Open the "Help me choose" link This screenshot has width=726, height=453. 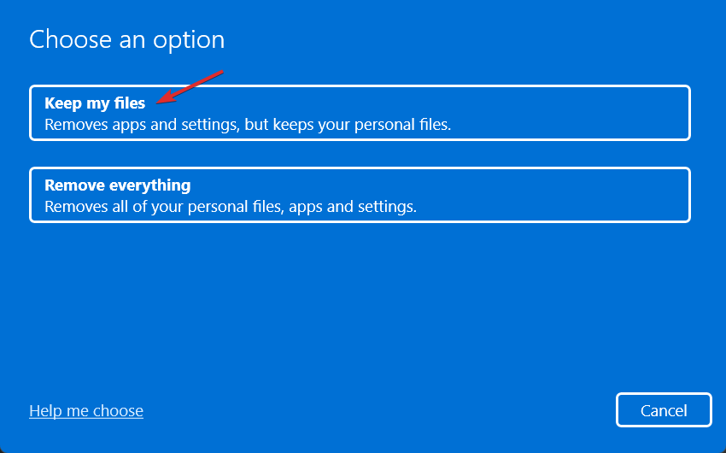click(x=86, y=411)
